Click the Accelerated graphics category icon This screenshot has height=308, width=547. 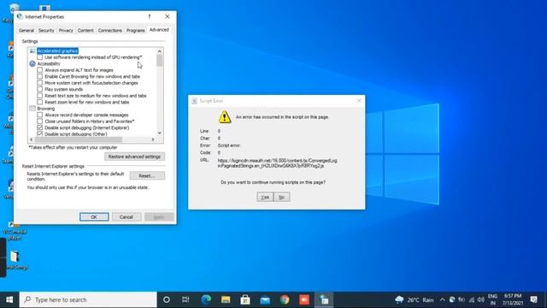32,51
